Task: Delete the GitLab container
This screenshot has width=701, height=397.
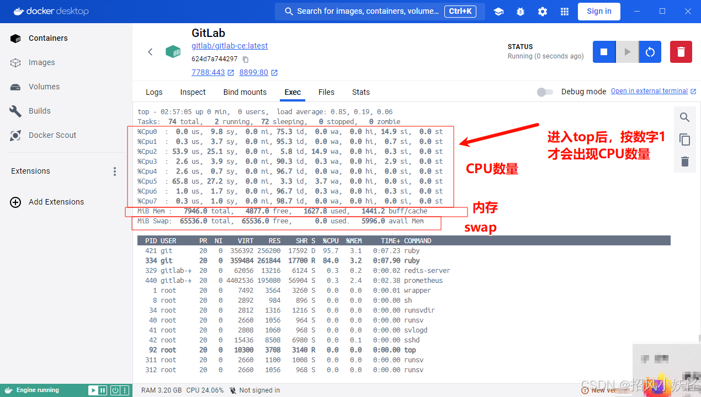Action: (681, 52)
